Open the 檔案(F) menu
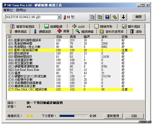This screenshot has height=124, width=153. [8, 10]
